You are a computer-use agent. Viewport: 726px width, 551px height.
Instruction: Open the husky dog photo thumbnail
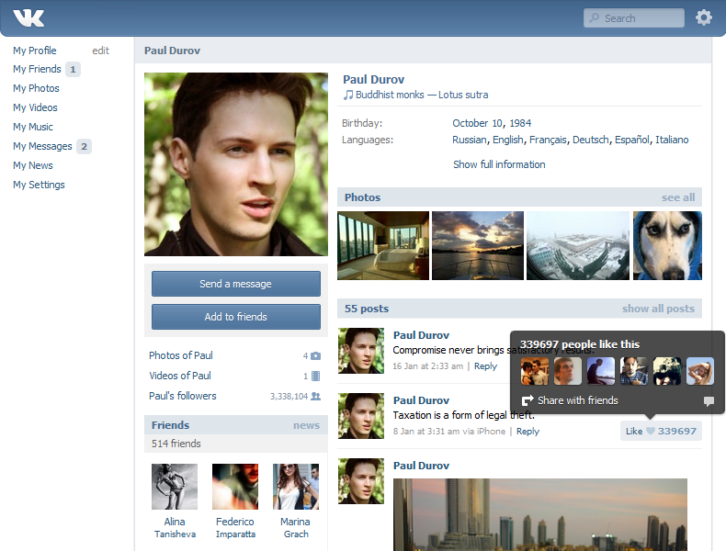click(667, 246)
